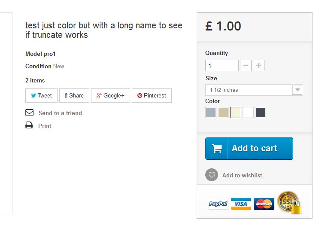This screenshot has width=319, height=225.
Task: Click the PayPal payment logo
Action: pyautogui.click(x=218, y=204)
